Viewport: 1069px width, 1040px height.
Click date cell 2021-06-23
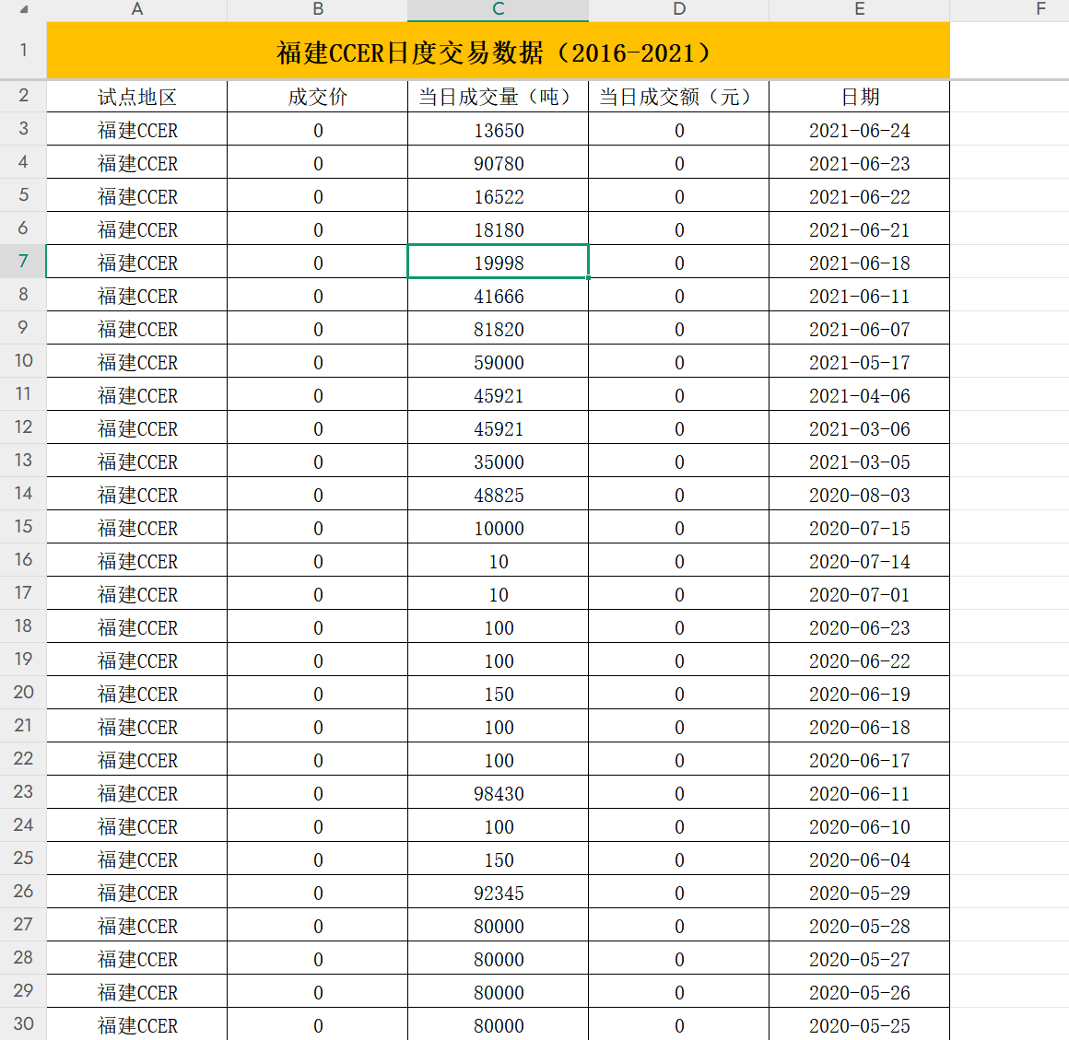pos(859,163)
